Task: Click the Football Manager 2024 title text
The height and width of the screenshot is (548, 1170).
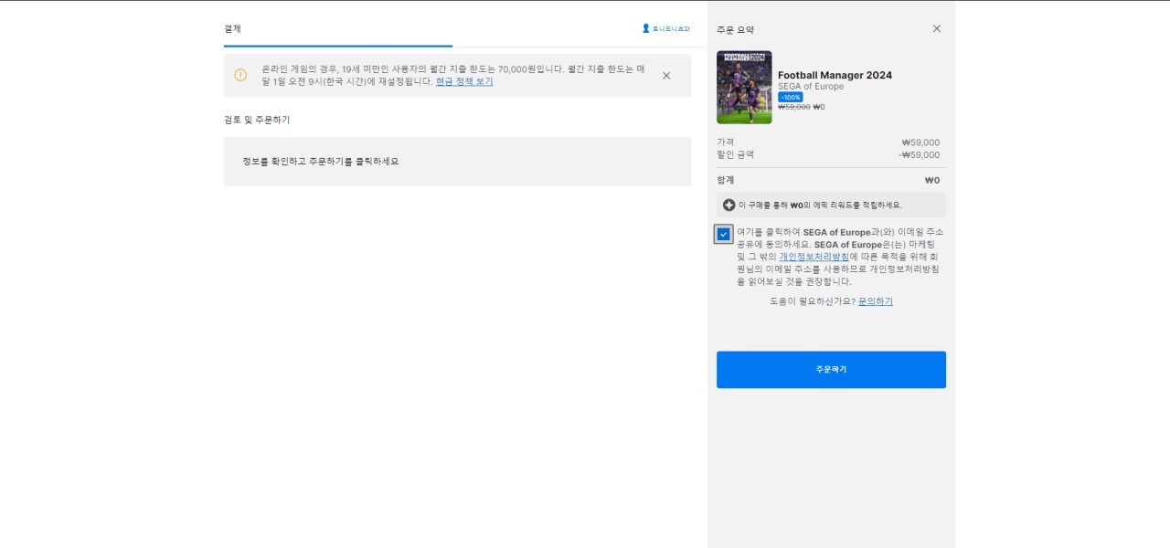Action: point(835,75)
